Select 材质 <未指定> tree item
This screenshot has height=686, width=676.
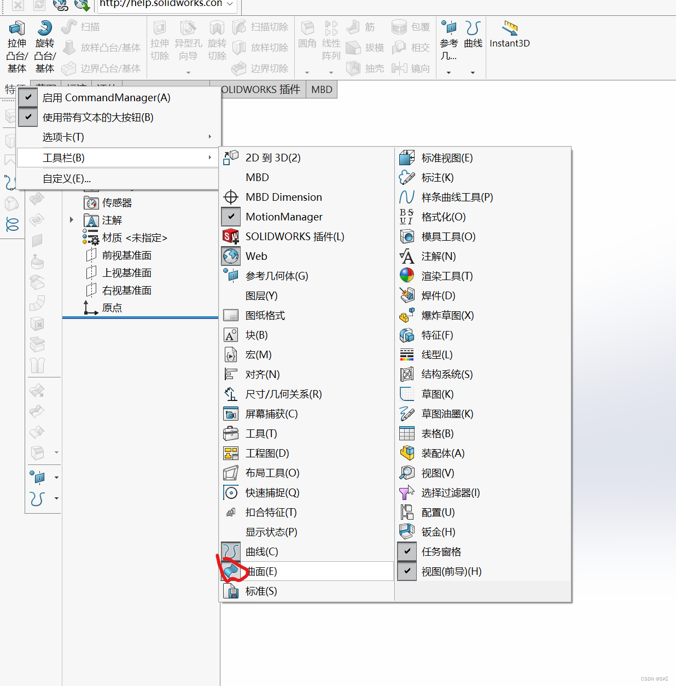(x=125, y=238)
